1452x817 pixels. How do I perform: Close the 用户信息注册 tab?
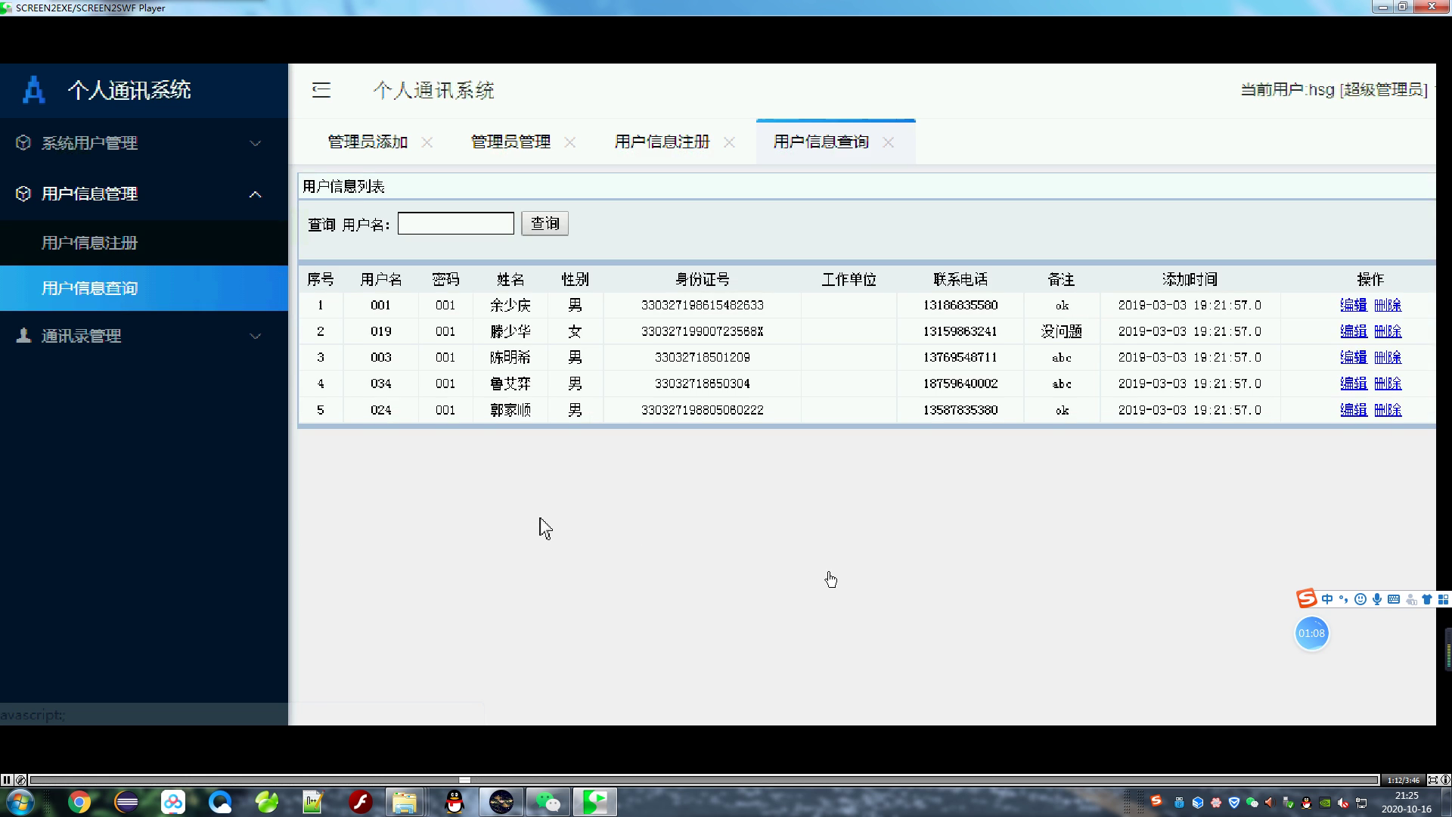pyautogui.click(x=730, y=142)
